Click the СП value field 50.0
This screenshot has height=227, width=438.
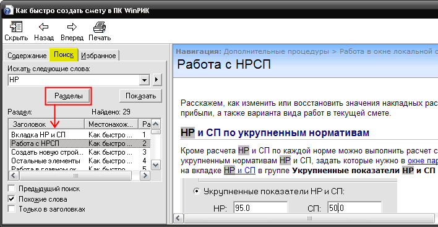354,208
